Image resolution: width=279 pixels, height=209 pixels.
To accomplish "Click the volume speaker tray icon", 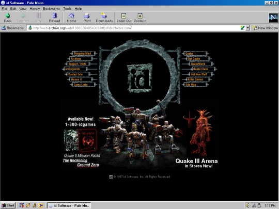I will (x=247, y=205).
